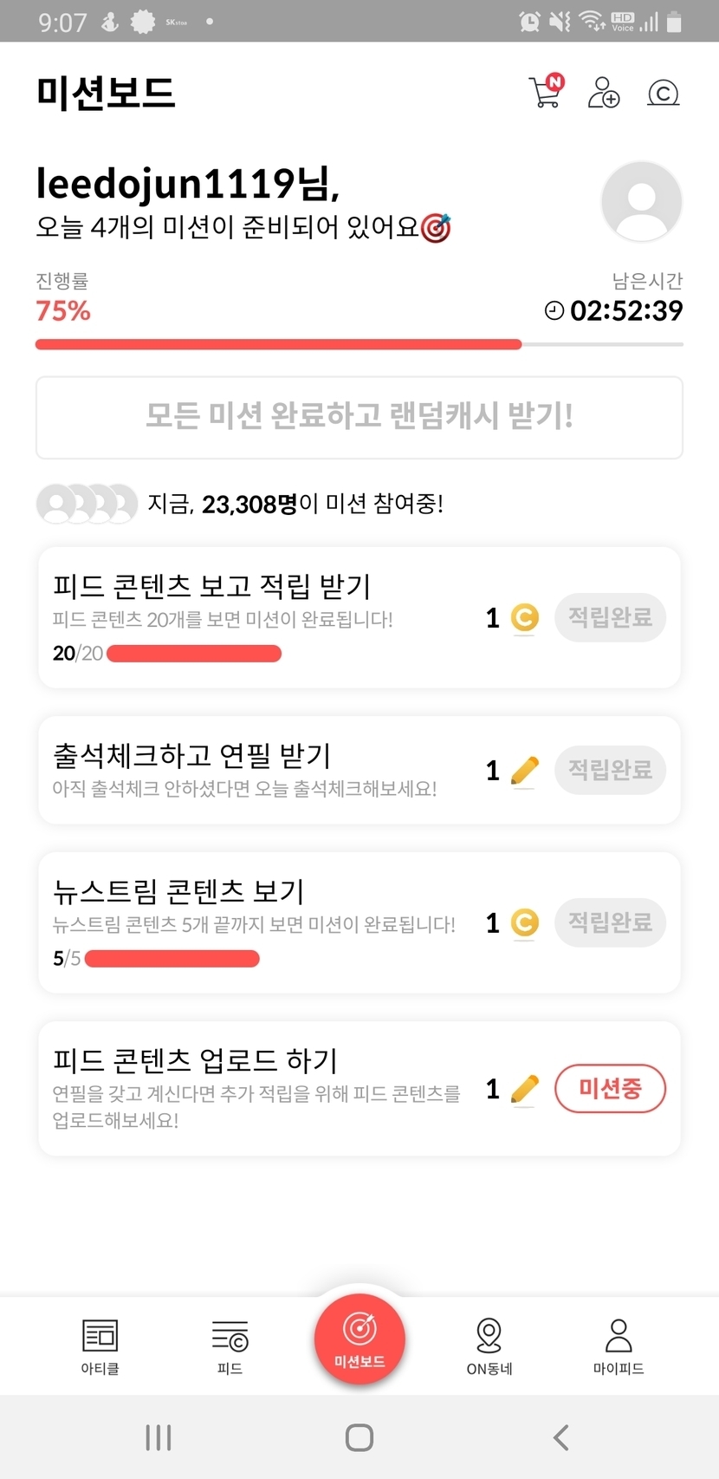The height and width of the screenshot is (1479, 719).
Task: Switch to the 피드 tab
Action: pos(230,1345)
